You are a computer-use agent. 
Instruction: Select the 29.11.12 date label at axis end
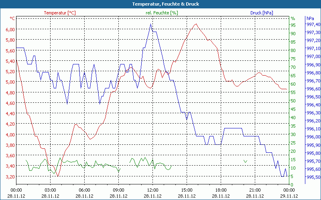click(x=289, y=196)
